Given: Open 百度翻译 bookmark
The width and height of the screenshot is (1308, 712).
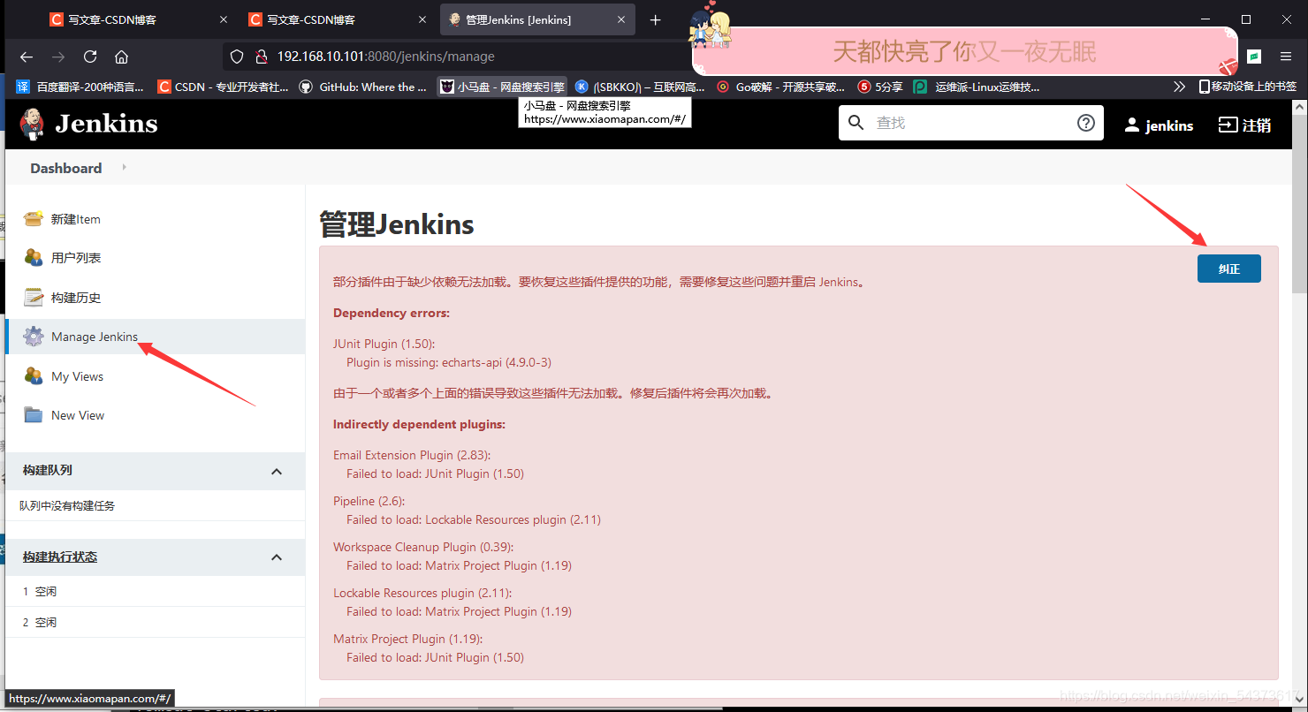Looking at the screenshot, I should [x=80, y=87].
